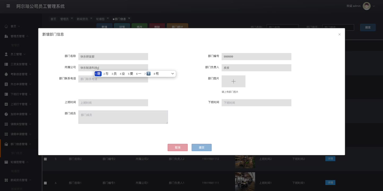
Task: Click the 部门负责人1 table cell
Action: [176, 183]
